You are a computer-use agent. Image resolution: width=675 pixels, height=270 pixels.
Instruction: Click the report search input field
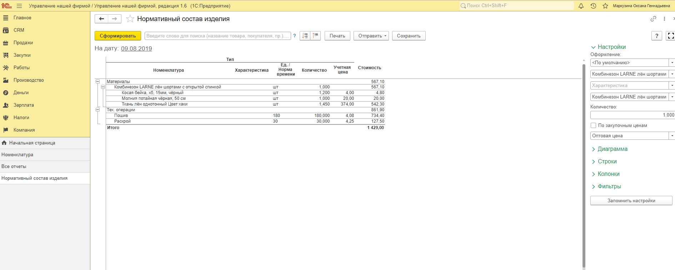click(217, 36)
